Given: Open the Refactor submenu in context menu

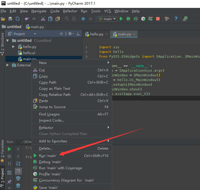Looking at the screenshot, I should (72, 128).
